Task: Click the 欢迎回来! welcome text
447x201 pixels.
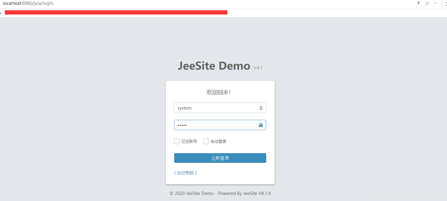Action: click(218, 92)
